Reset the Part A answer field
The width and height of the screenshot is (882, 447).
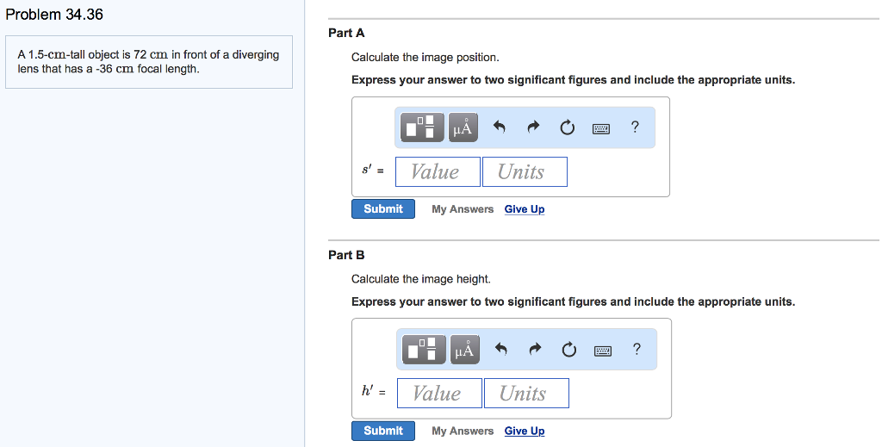567,127
